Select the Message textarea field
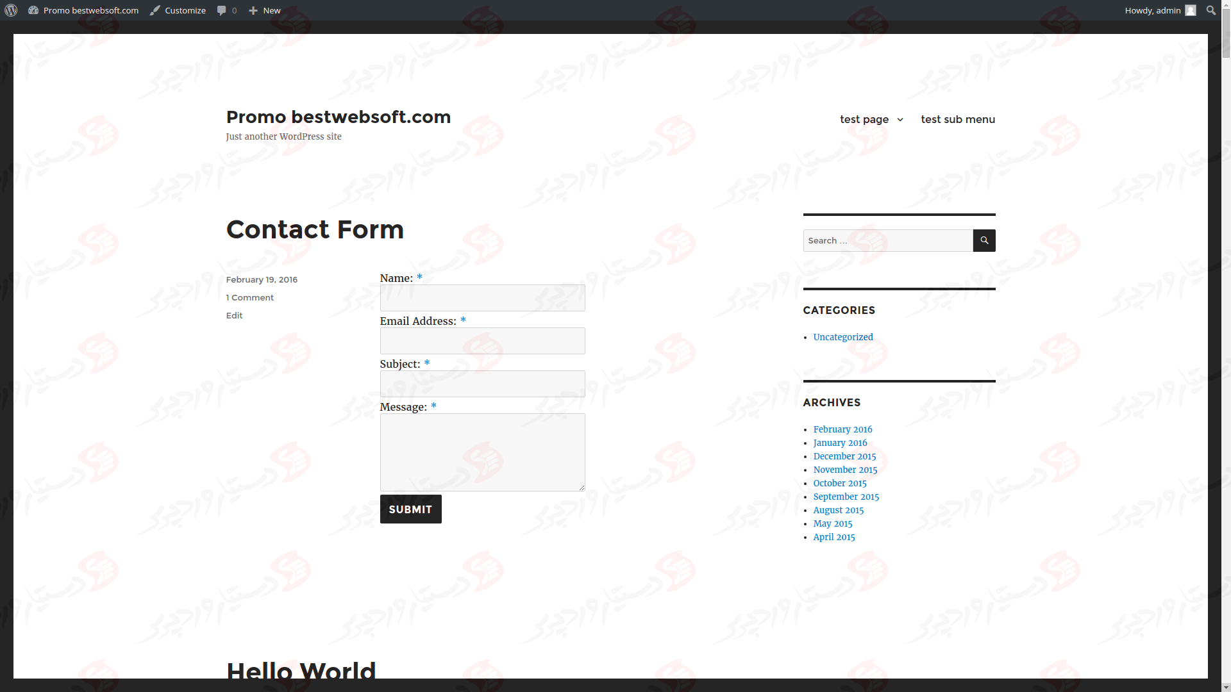The width and height of the screenshot is (1231, 692). click(x=482, y=451)
